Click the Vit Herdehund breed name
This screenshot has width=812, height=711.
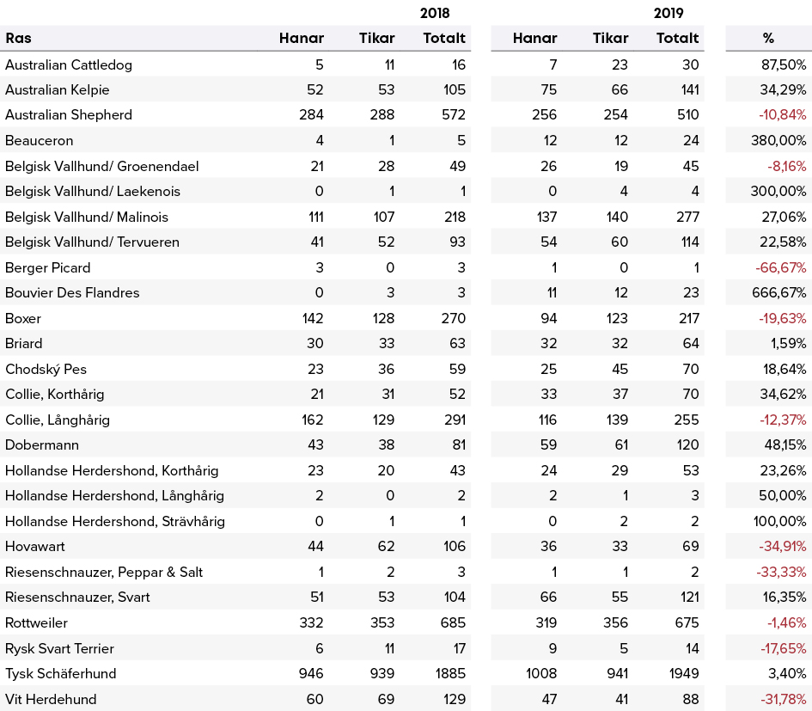click(51, 699)
